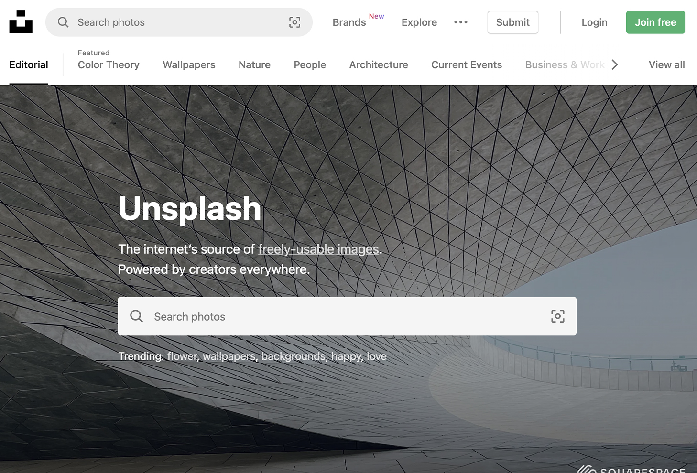Open the Brands page
697x473 pixels.
349,22
